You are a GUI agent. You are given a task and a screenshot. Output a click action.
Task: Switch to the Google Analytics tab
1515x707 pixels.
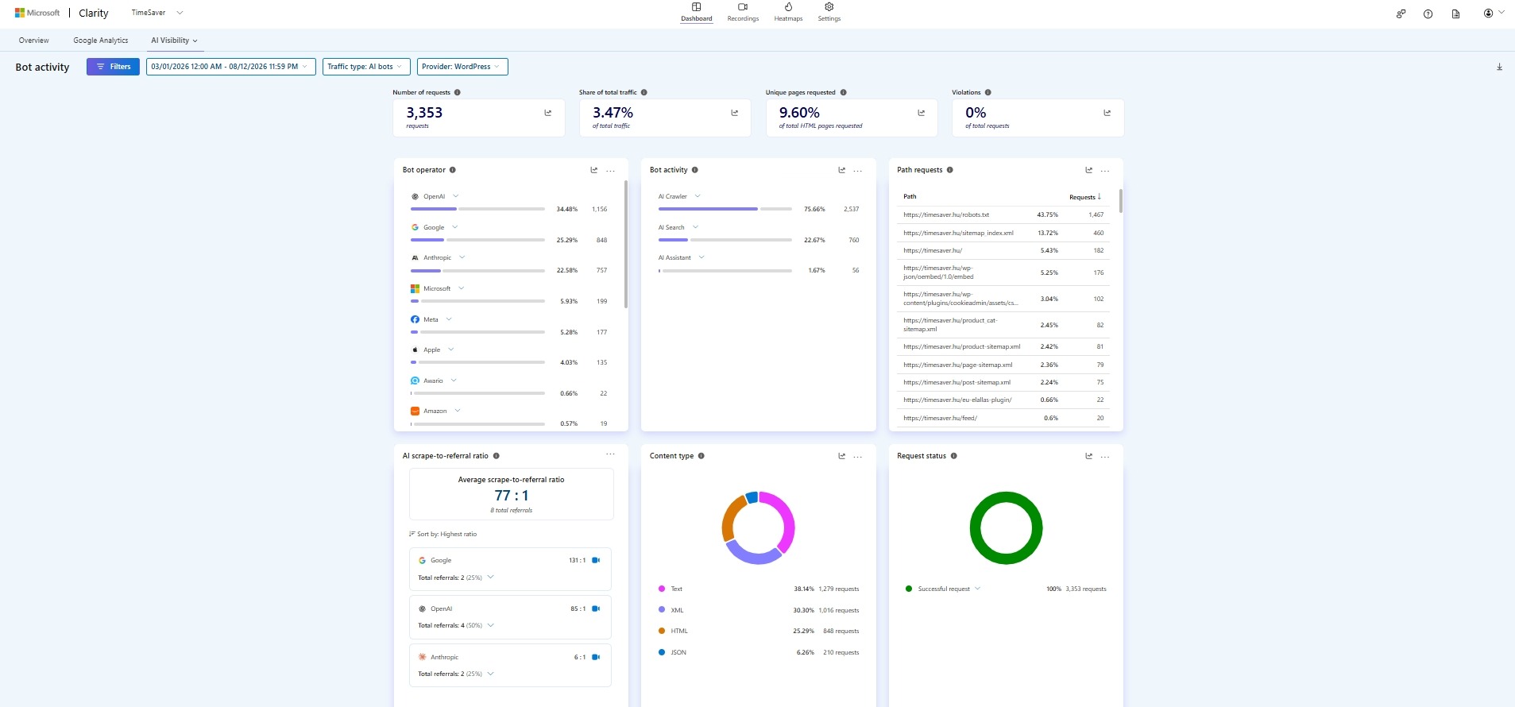(x=101, y=41)
